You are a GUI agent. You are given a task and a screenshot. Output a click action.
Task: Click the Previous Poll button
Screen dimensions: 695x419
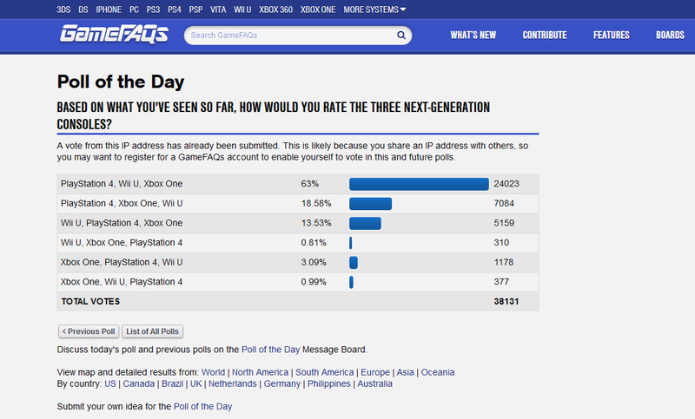click(x=89, y=331)
